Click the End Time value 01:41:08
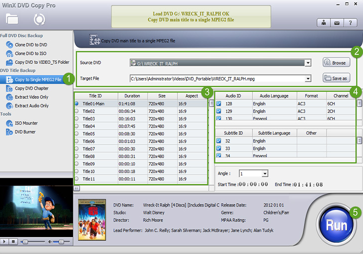This screenshot has width=363, height=254. (308, 185)
